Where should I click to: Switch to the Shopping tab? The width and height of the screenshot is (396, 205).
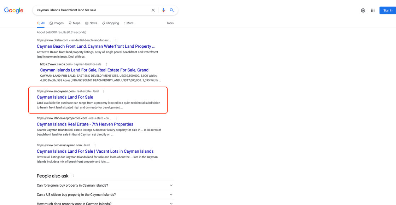point(110,23)
